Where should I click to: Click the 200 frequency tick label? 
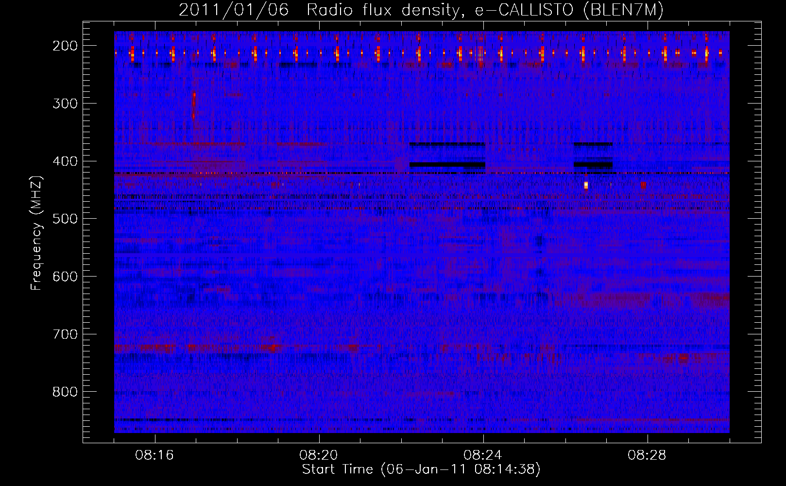point(65,46)
